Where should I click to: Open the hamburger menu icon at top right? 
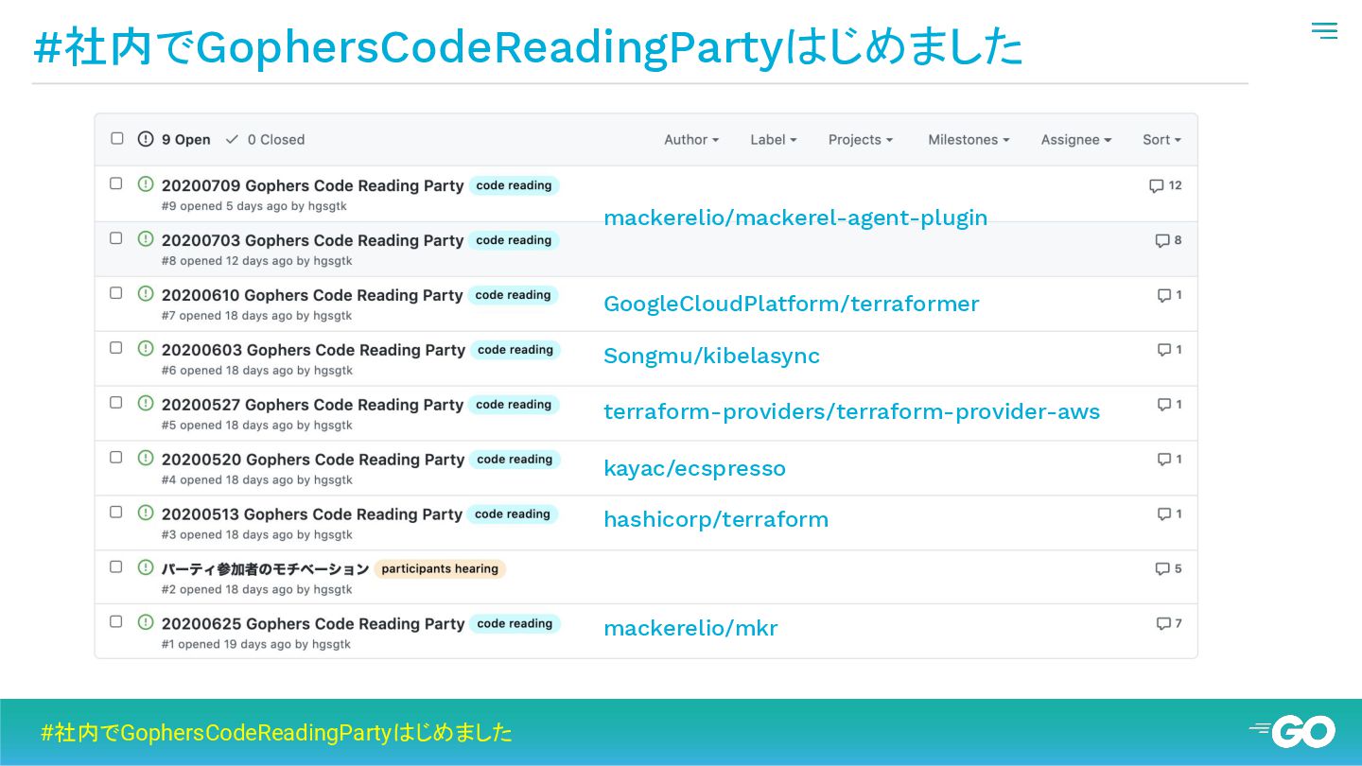(1324, 30)
